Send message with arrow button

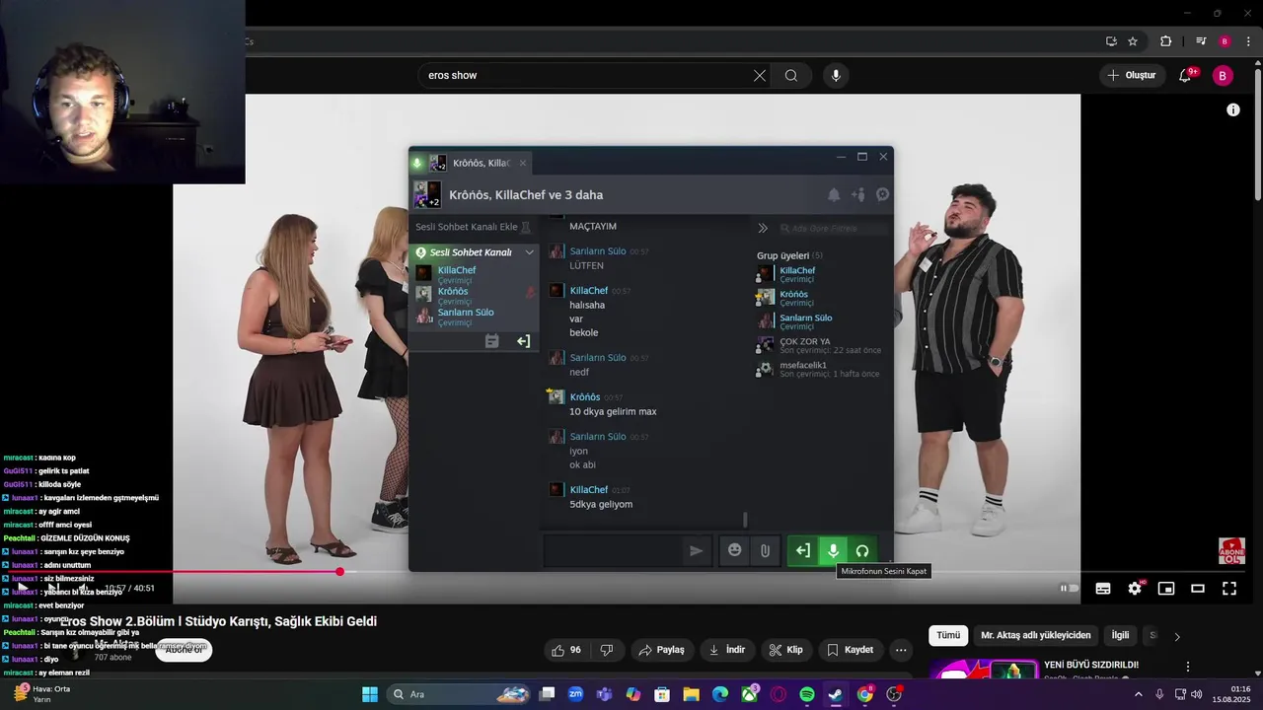[696, 550]
